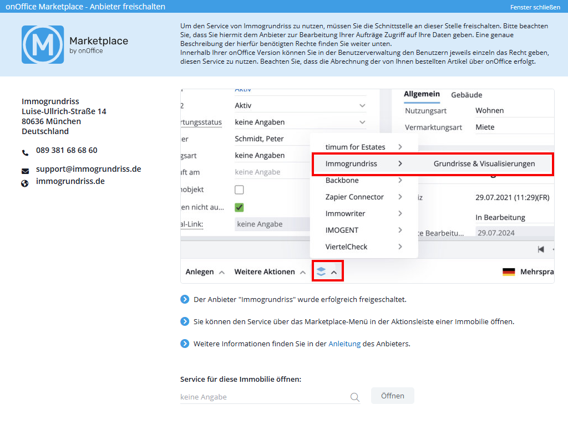The image size is (568, 425).
Task: Click the '80636 München' address line
Action: (x=51, y=121)
